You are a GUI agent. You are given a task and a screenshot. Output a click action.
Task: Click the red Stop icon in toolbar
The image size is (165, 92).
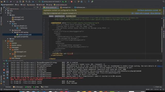72,2
